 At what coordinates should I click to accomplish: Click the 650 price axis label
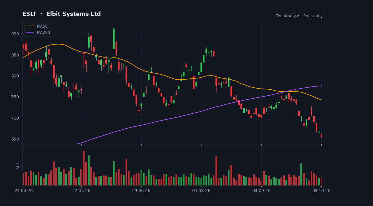coord(15,139)
